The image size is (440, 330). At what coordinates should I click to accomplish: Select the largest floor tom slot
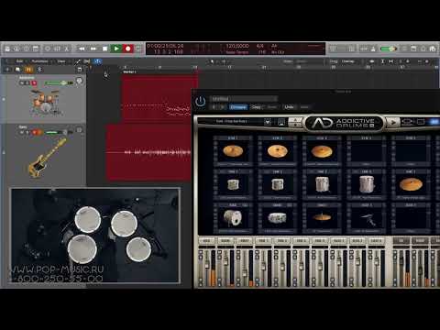[x=367, y=184]
